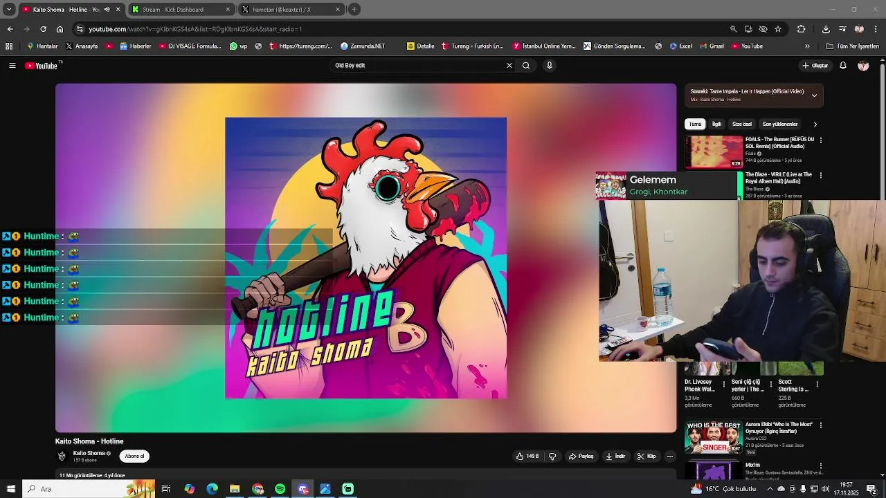Open options for The Blaze VIRILE video
The height and width of the screenshot is (498, 886).
(821, 176)
